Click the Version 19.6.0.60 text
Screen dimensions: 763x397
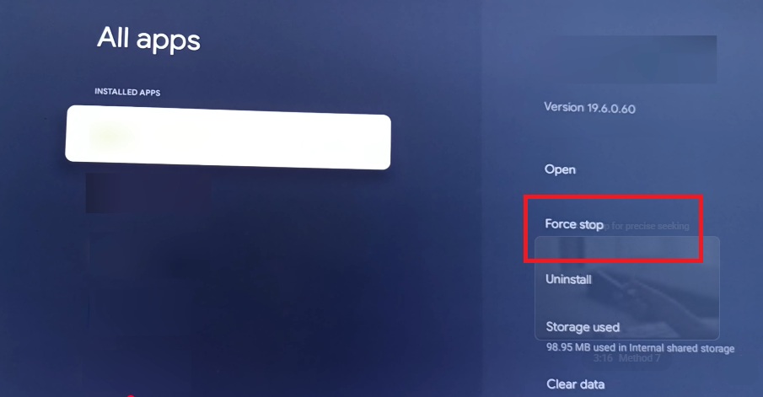pos(589,108)
